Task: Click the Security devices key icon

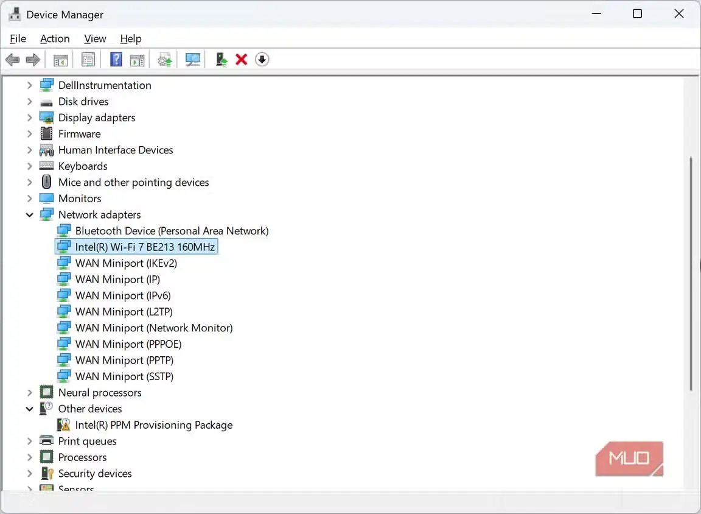Action: click(x=47, y=473)
